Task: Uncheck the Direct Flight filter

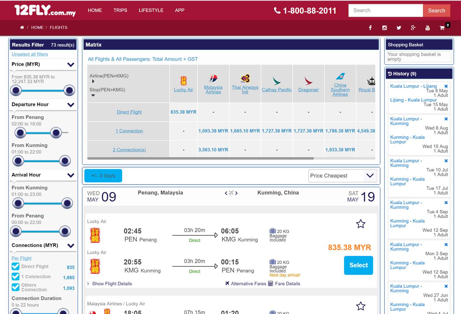Action: 16,267
